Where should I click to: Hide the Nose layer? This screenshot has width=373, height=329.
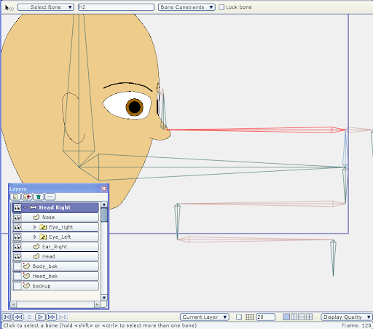tap(17, 217)
